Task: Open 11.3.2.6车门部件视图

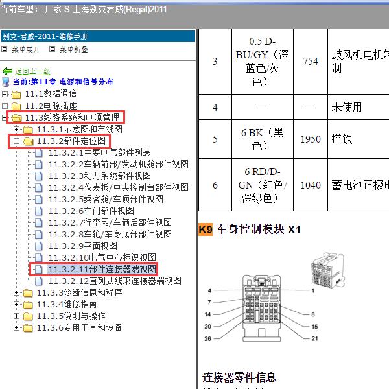Action: [x=91, y=211]
